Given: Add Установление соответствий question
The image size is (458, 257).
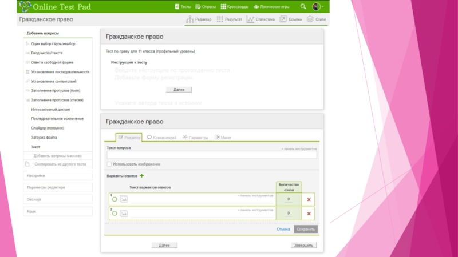Looking at the screenshot, I should point(54,81).
